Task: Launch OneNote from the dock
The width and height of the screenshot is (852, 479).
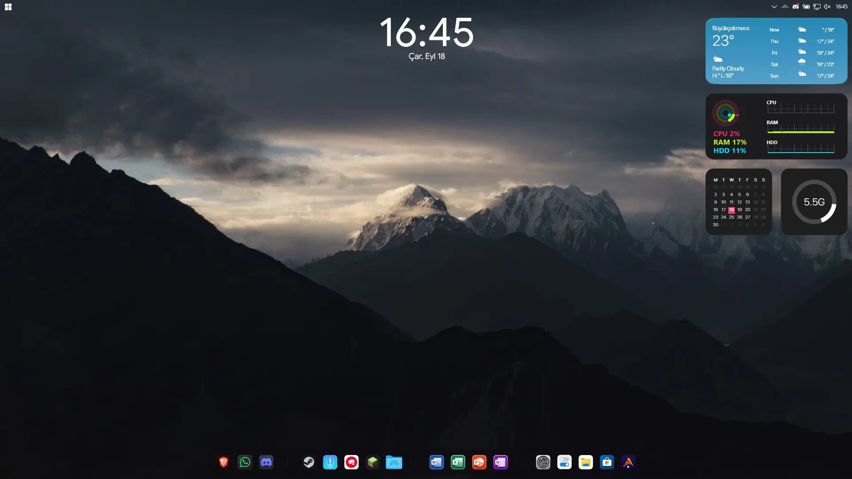Action: click(x=501, y=462)
